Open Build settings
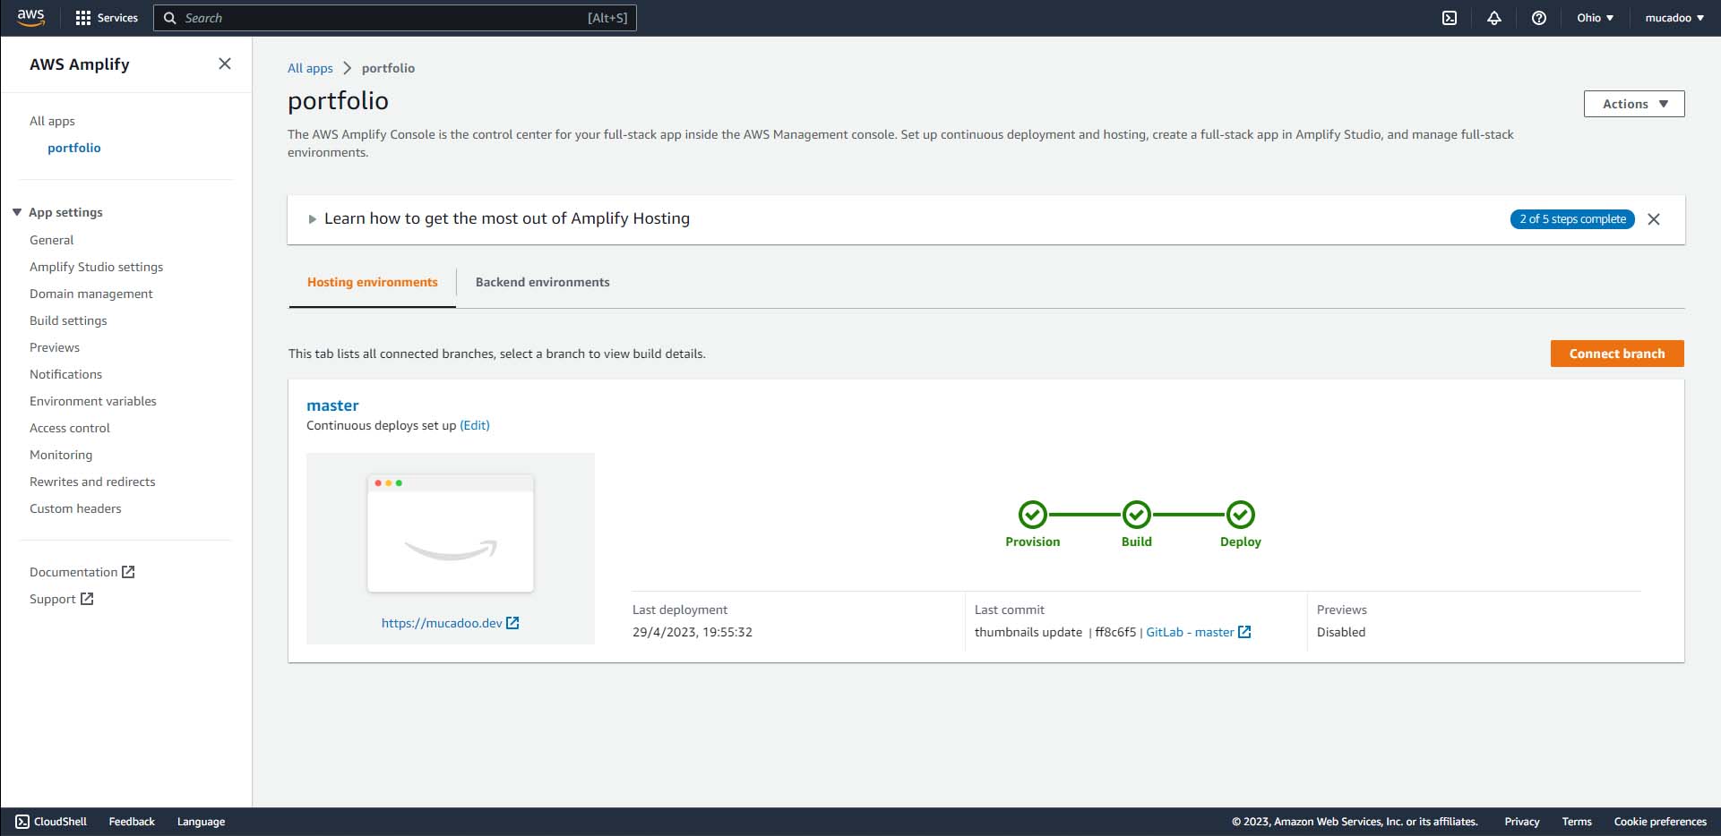The width and height of the screenshot is (1721, 836). point(68,320)
